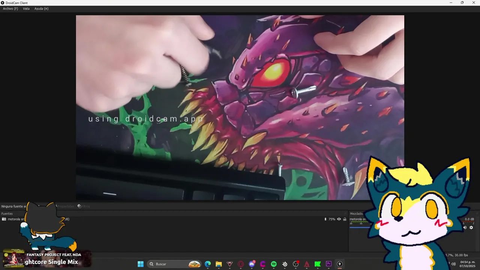Click the active DroidCam icon in taskbar
Viewport: 480px width, 270px height.
click(340, 264)
